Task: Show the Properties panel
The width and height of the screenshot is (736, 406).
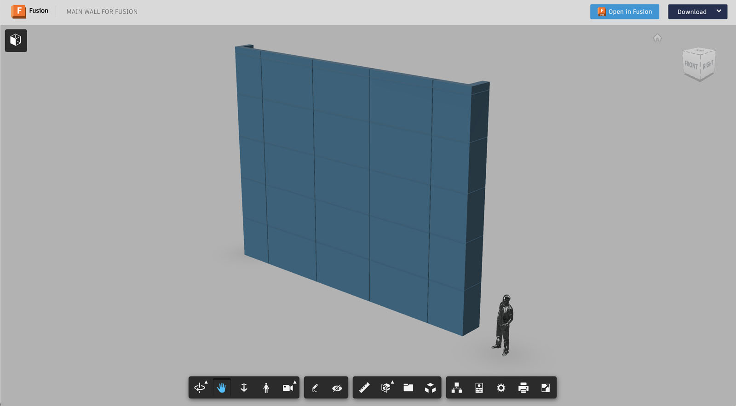Action: [479, 388]
